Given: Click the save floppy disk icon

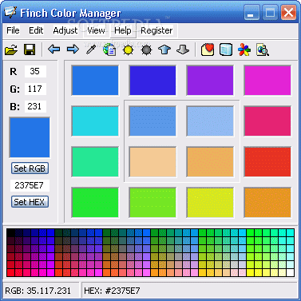Looking at the screenshot, I should pos(30,50).
